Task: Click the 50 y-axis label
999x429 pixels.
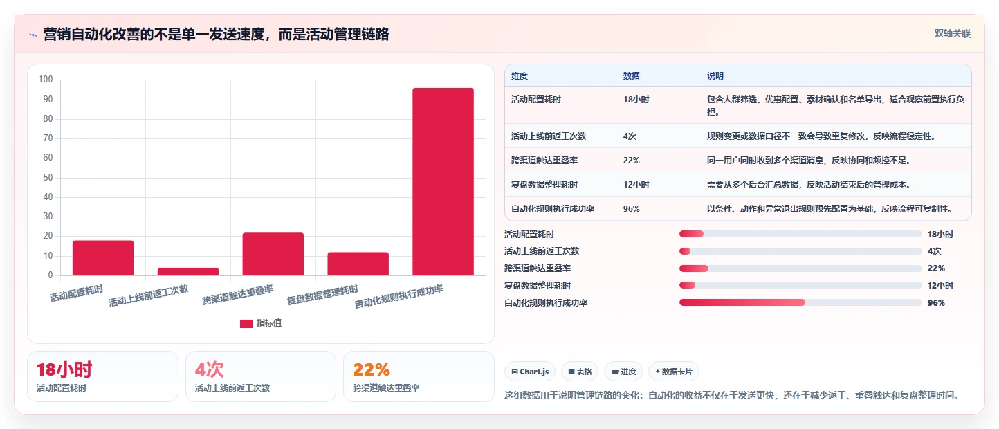Action: (x=48, y=177)
